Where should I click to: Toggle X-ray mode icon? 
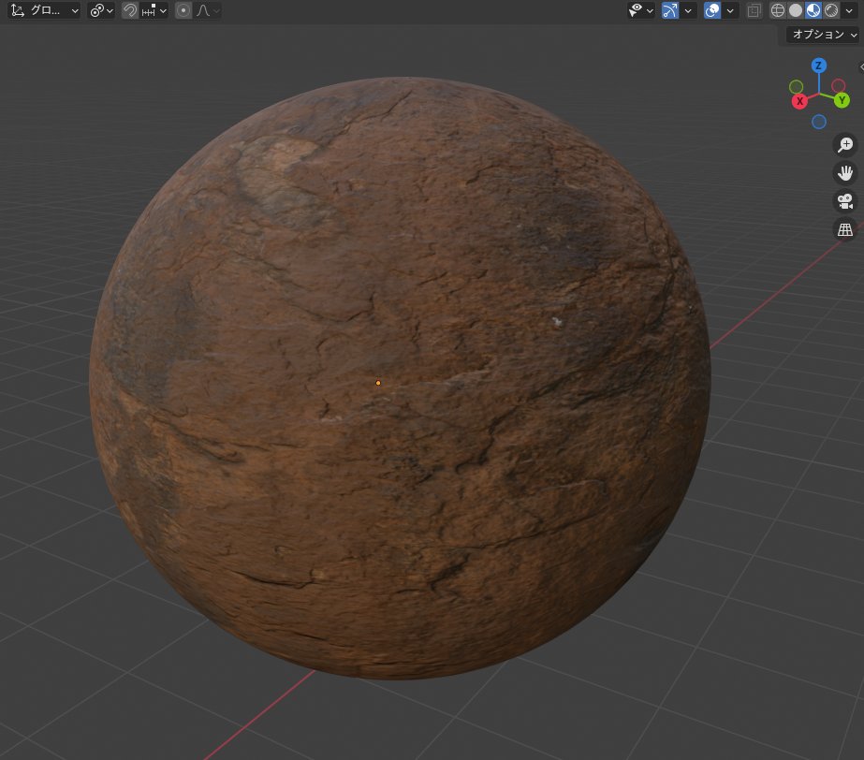tap(754, 10)
